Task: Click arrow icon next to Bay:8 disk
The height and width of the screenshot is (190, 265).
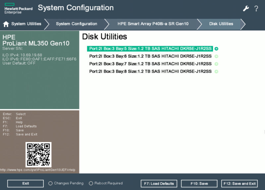Action: point(216,71)
